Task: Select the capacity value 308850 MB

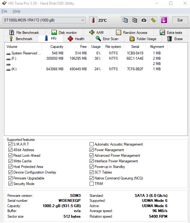Action: tap(55, 58)
